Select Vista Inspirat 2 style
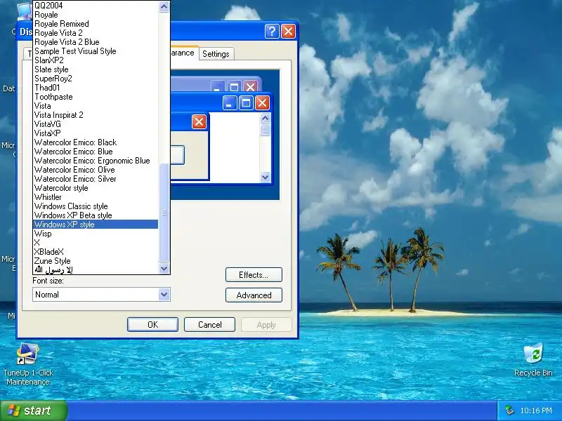The width and height of the screenshot is (562, 421). pos(96,115)
